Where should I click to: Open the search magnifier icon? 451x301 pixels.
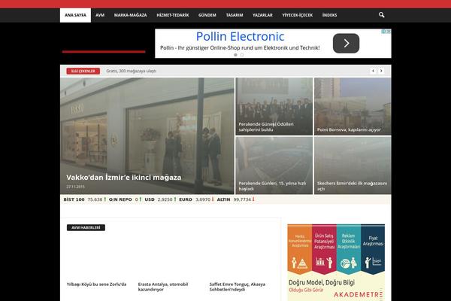pyautogui.click(x=381, y=15)
